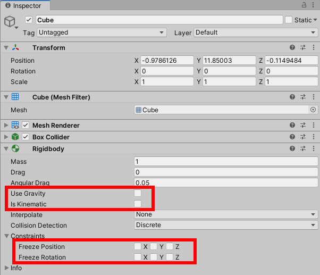The width and height of the screenshot is (320, 275).
Task: Enable Is Kinematic checkbox
Action: click(x=138, y=204)
